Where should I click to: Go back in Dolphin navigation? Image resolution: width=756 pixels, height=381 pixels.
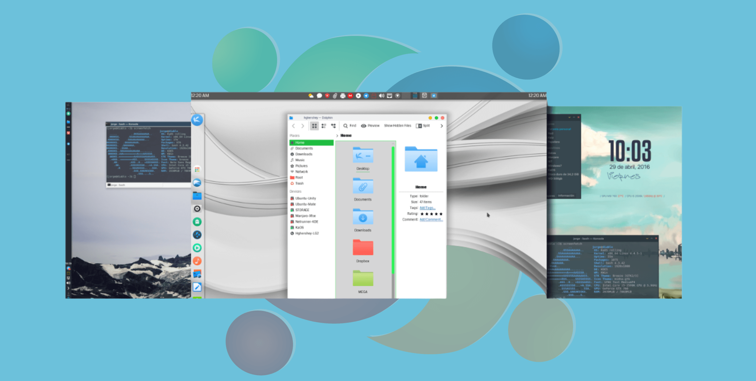click(293, 126)
